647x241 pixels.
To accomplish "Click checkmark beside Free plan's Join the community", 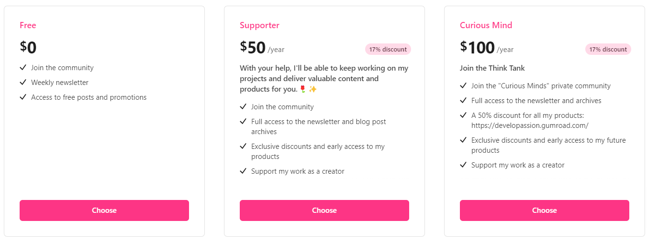I will [23, 68].
